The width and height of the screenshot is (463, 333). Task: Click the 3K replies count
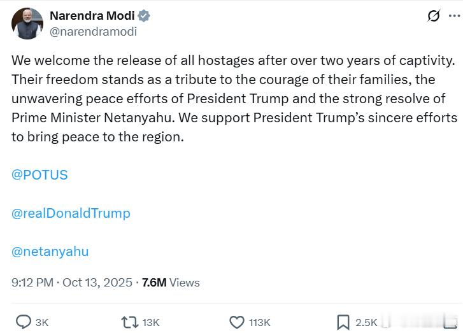click(x=42, y=322)
